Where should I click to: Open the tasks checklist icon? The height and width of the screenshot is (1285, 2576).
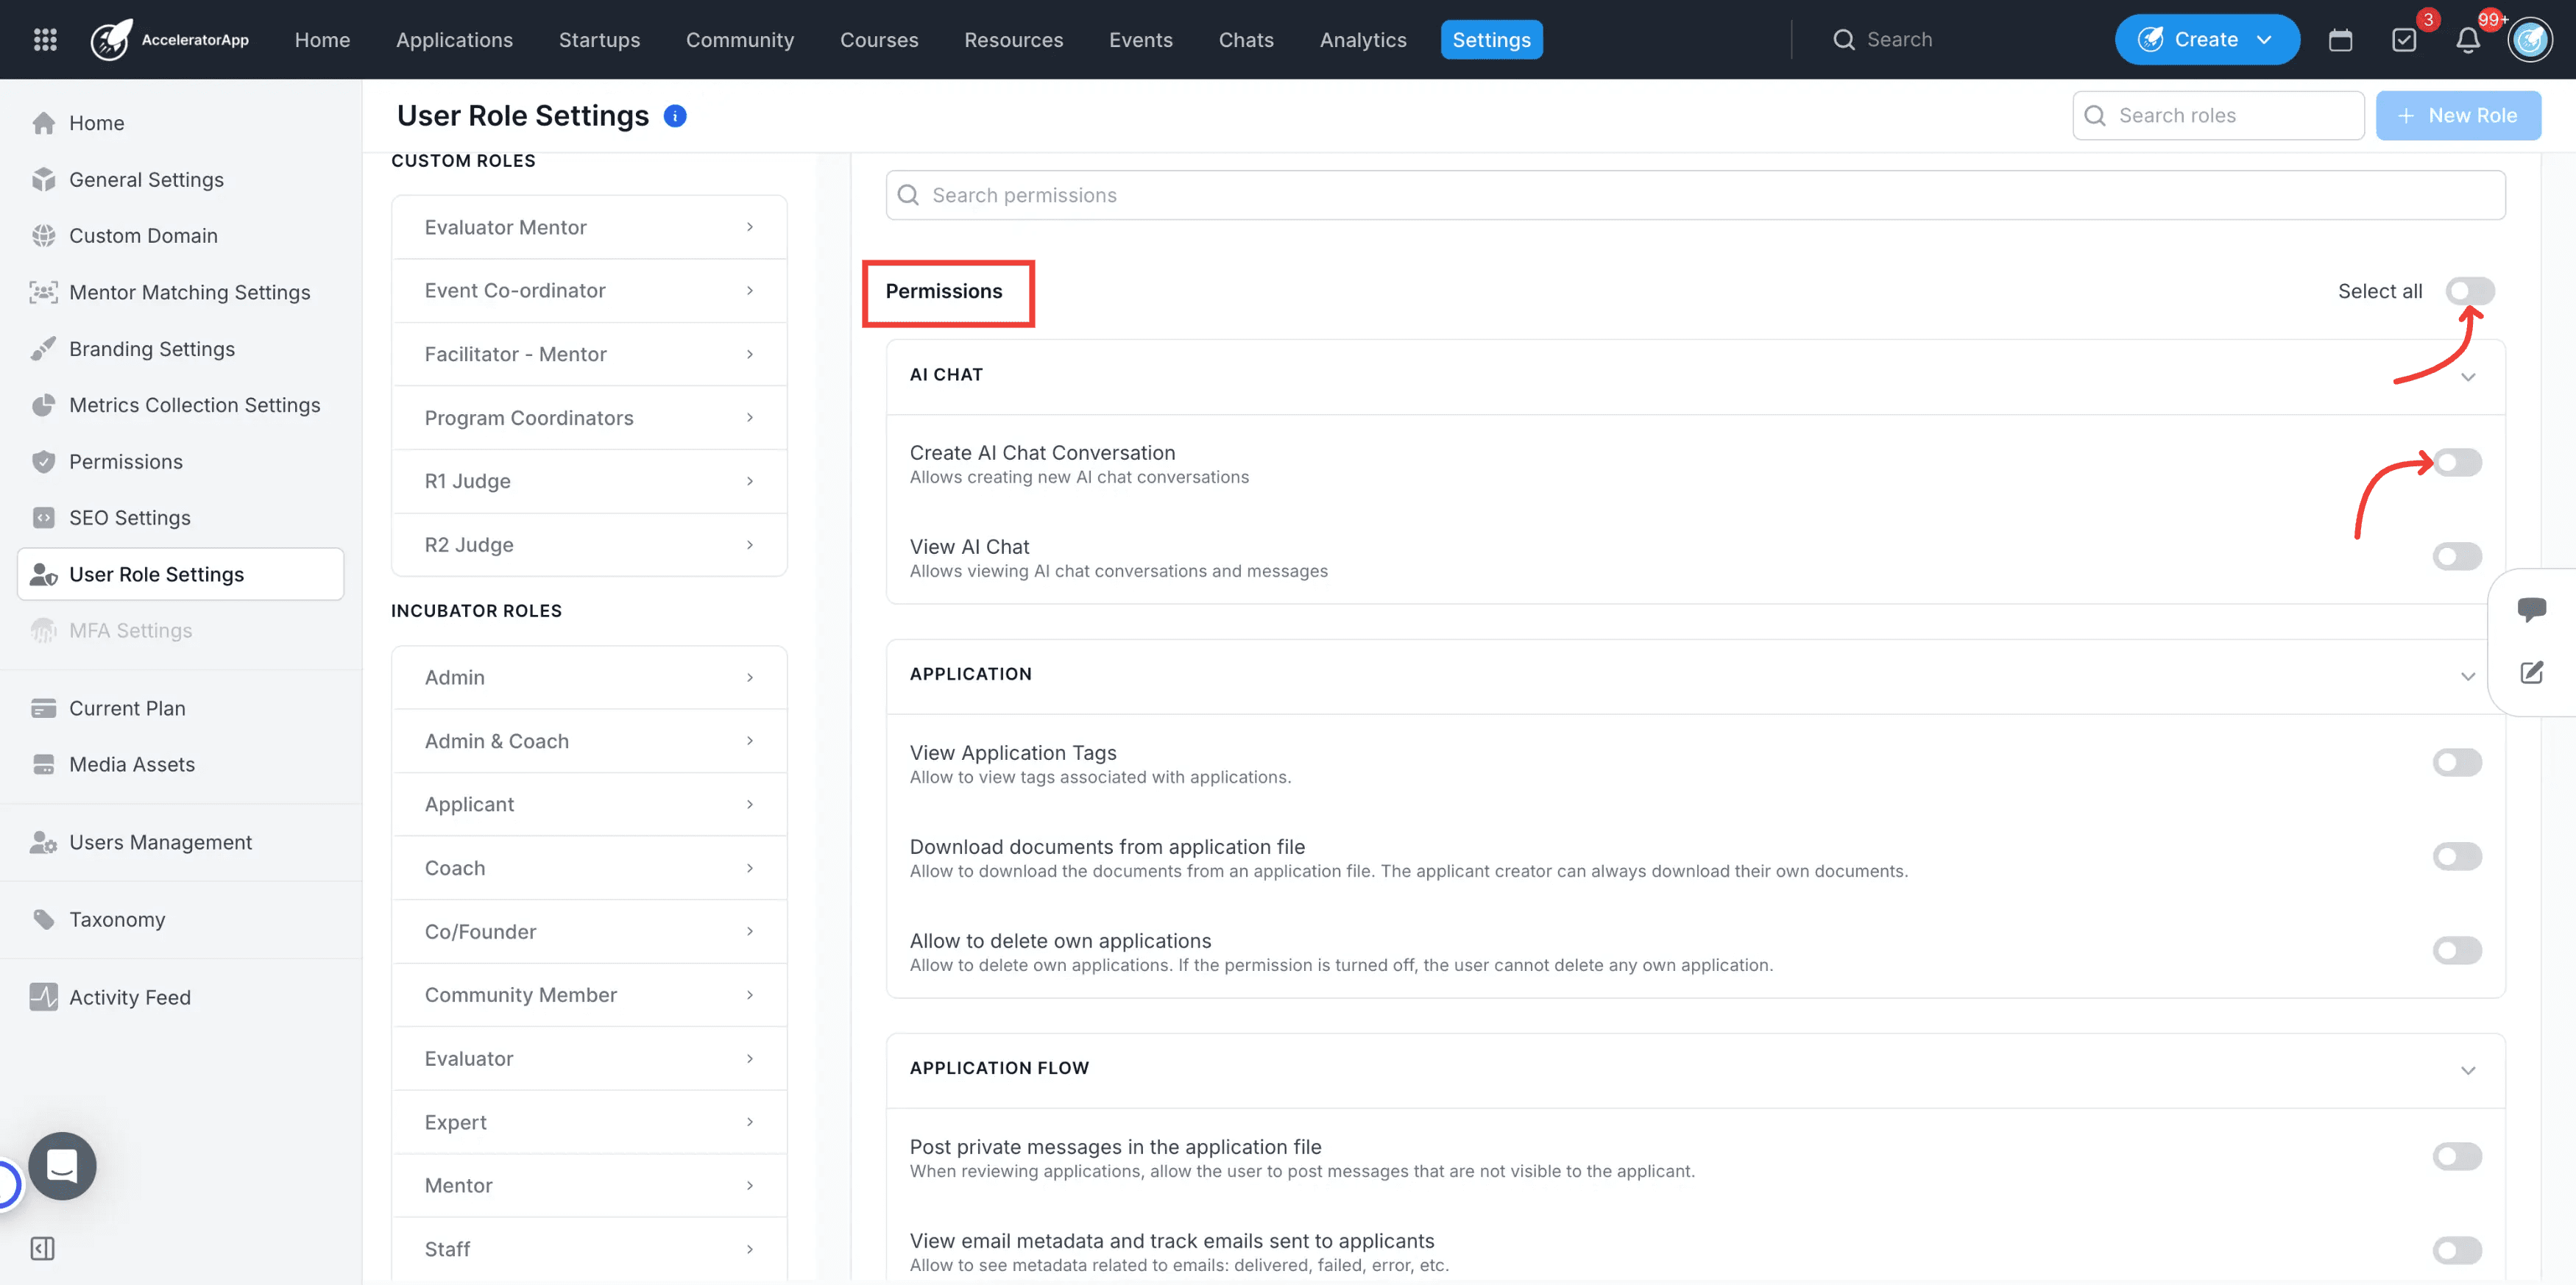2403,40
